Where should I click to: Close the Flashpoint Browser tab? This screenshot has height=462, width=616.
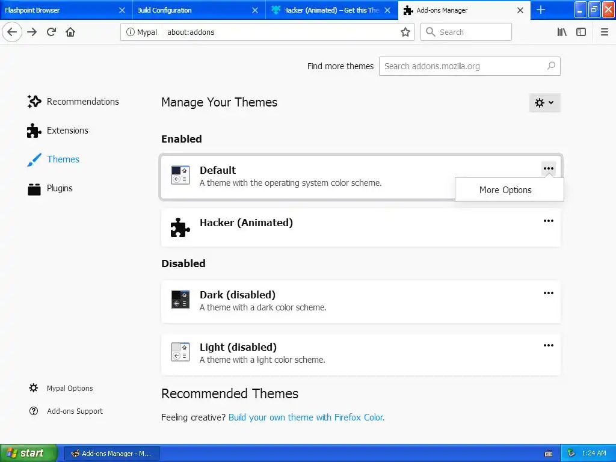tap(122, 10)
